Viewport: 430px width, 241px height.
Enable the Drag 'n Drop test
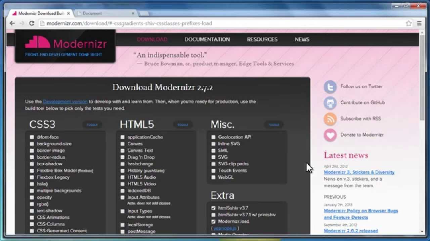[x=123, y=157]
